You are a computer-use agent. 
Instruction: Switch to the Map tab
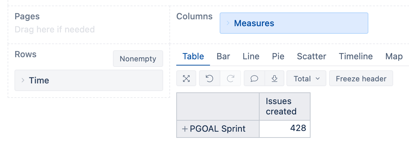pyautogui.click(x=394, y=57)
